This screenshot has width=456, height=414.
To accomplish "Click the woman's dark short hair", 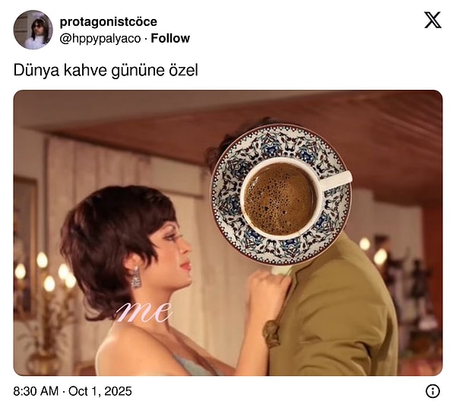I will point(116,242).
